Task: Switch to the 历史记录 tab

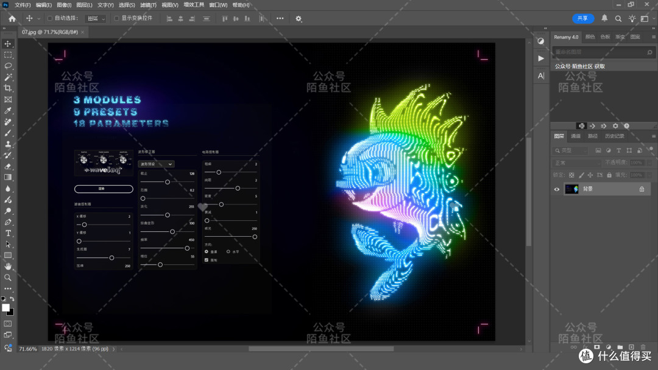Action: coord(614,136)
